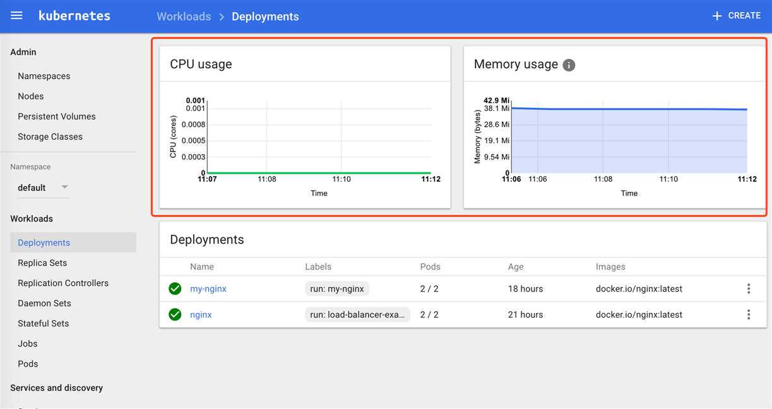This screenshot has width=772, height=409.
Task: Click the '21 hours' age cell
Action: coord(525,314)
